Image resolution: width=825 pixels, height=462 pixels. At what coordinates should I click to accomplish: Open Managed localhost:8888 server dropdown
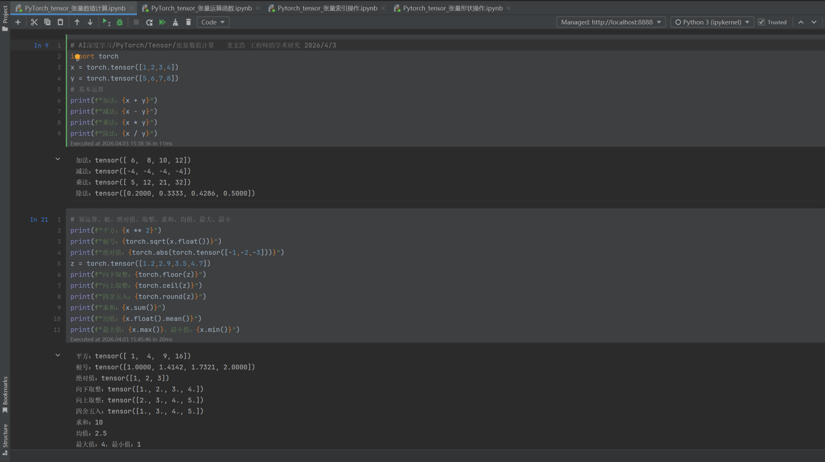tap(611, 22)
